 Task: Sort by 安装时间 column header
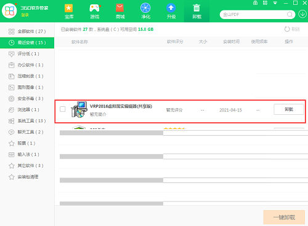[x=232, y=42]
